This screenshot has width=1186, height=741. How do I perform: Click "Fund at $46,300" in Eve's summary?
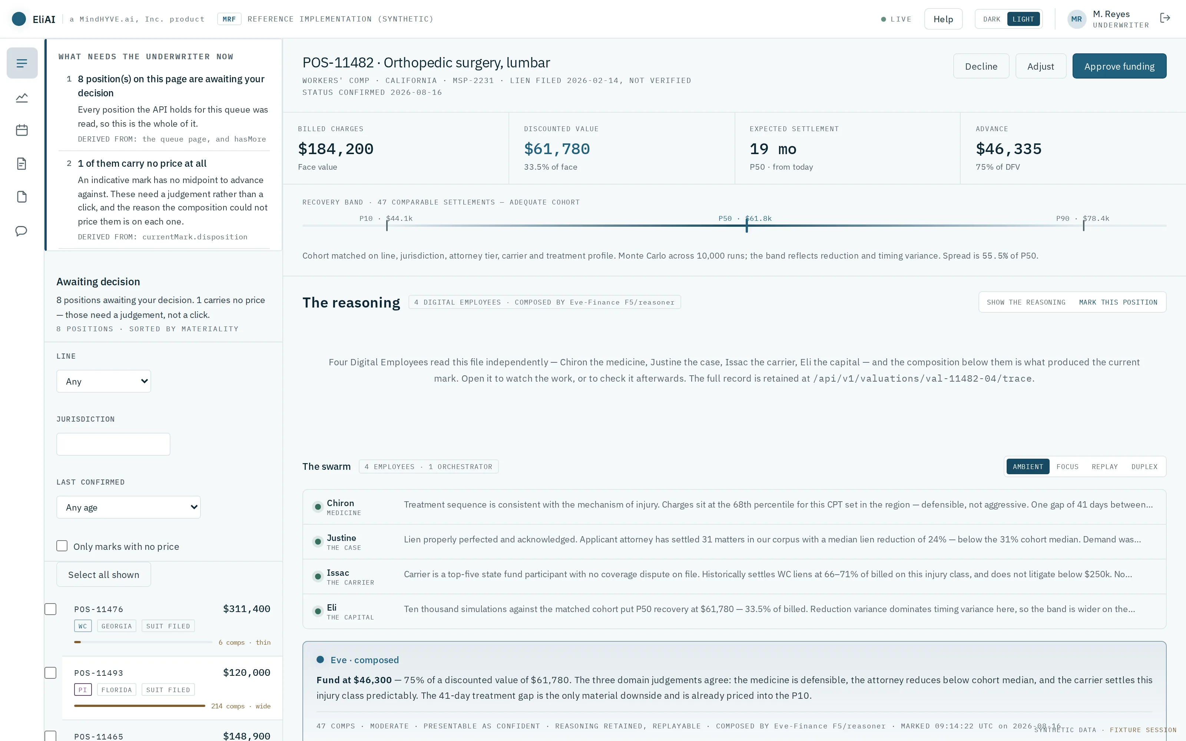354,680
